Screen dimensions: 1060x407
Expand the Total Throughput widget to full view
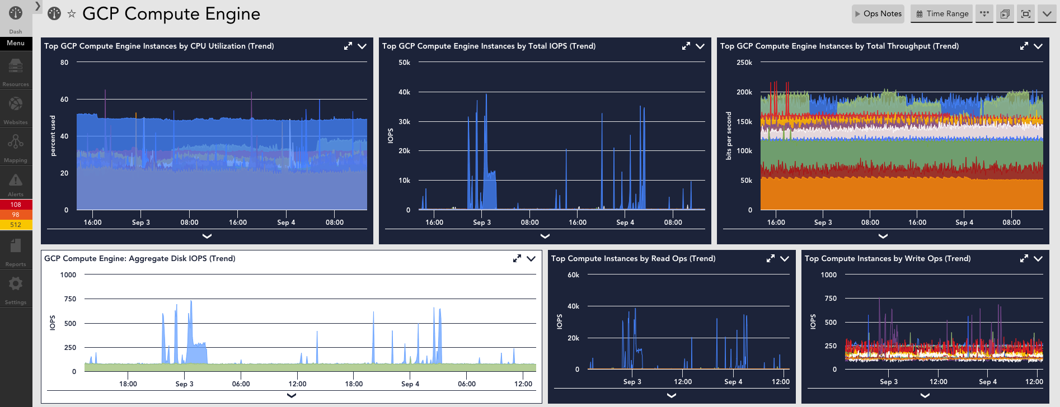click(x=1024, y=46)
